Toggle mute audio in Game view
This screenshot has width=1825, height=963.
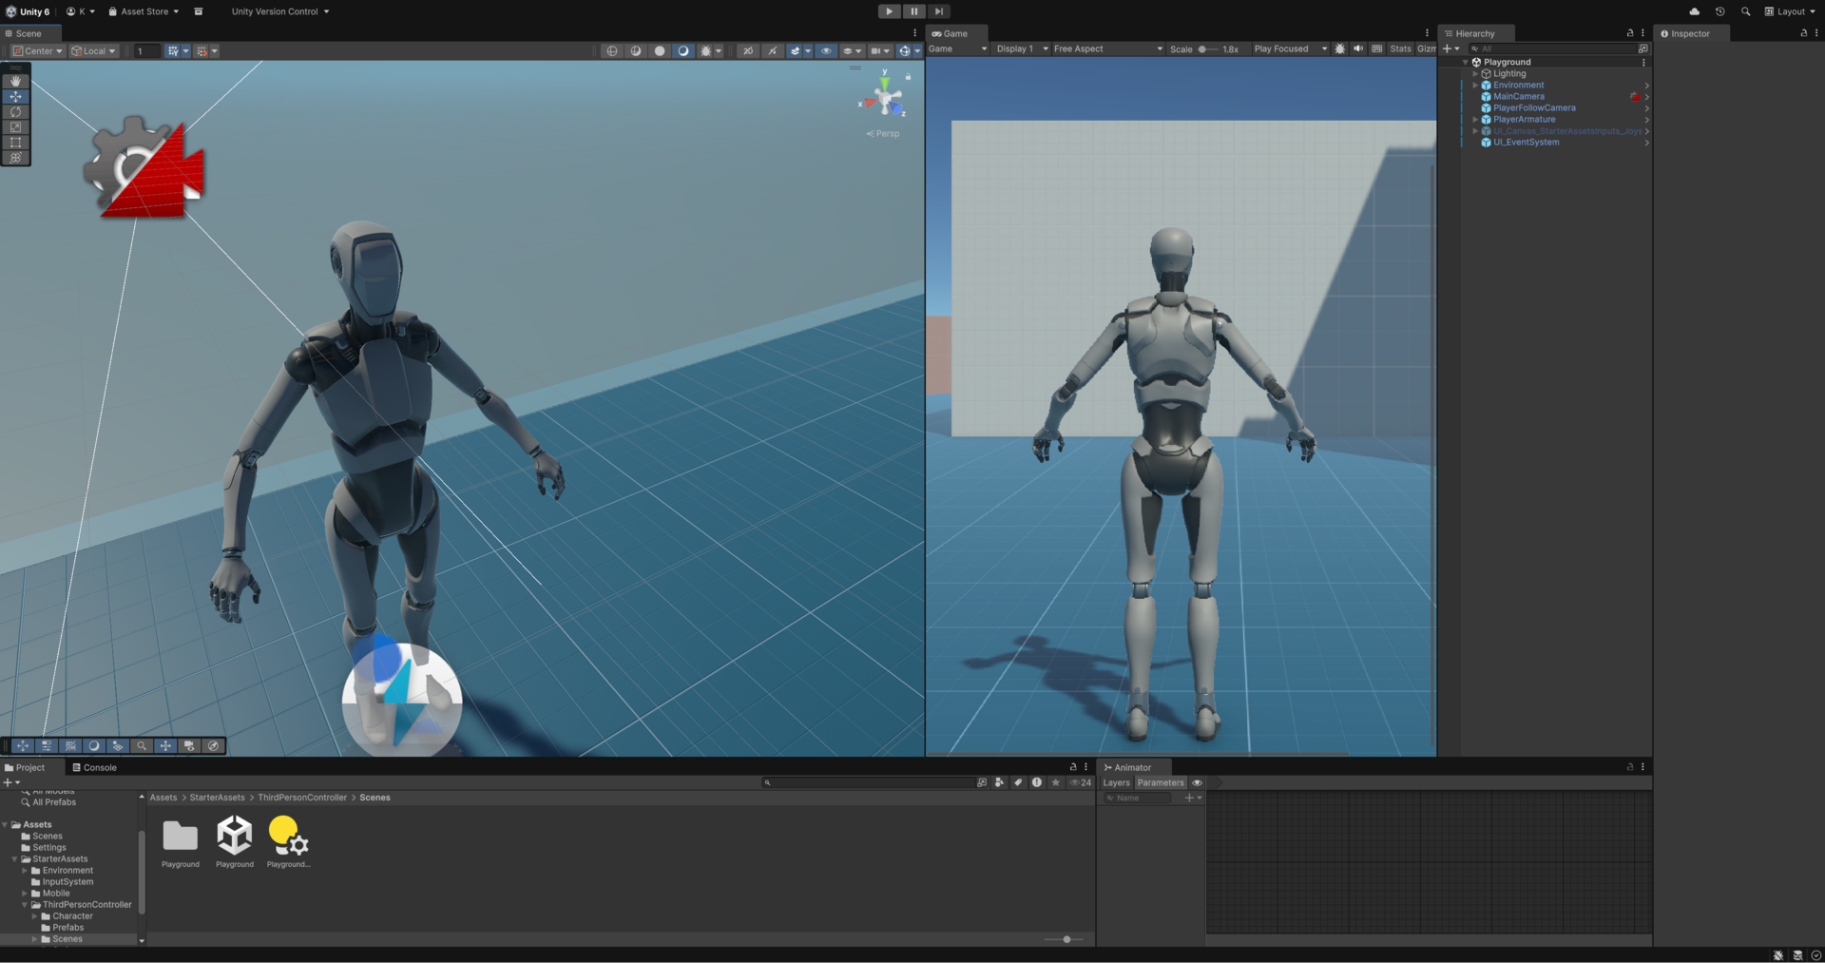1358,48
